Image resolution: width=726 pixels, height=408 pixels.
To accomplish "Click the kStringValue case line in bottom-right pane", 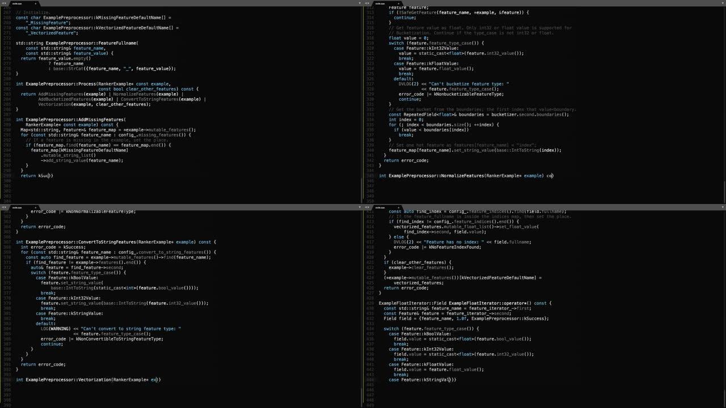I will (423, 380).
